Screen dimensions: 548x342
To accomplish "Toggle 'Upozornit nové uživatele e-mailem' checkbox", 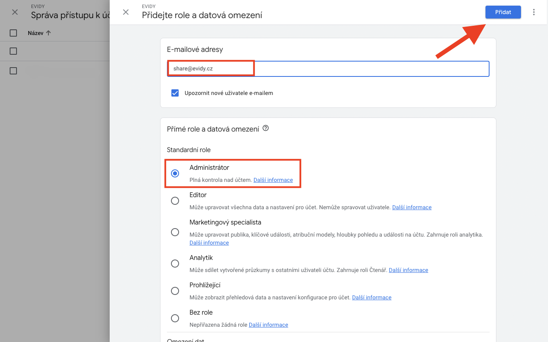I will (175, 93).
